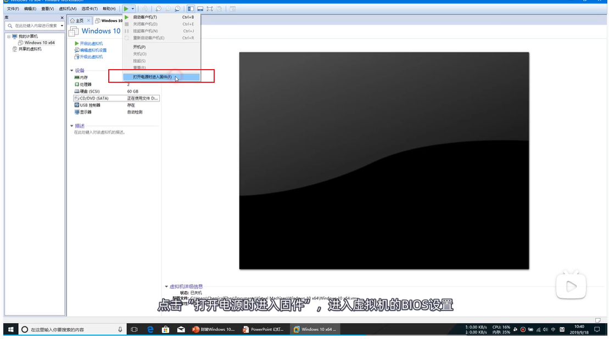This screenshot has width=609, height=339.
Task: Enter full screen mode from toolbar
Action: coord(210,9)
